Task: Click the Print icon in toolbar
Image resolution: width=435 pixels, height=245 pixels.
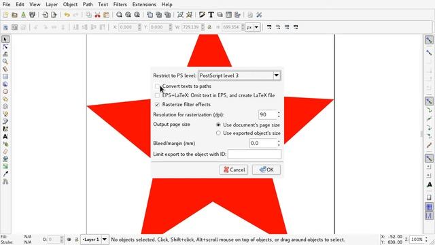Action: [32, 15]
